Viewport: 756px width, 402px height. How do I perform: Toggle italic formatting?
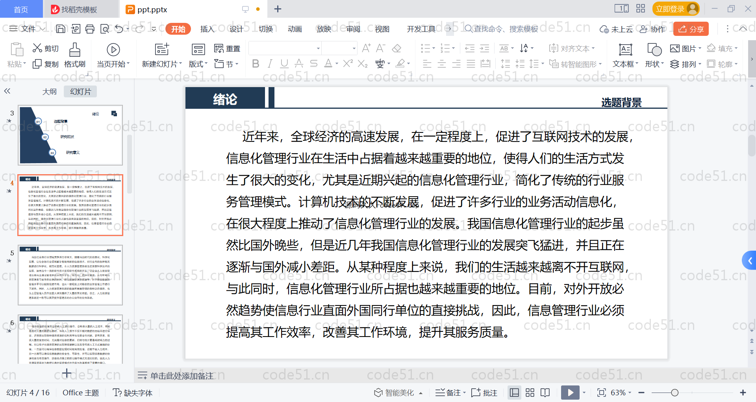(270, 63)
